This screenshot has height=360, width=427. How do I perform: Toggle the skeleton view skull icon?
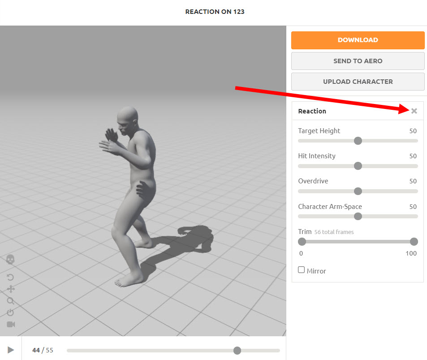pos(10,260)
